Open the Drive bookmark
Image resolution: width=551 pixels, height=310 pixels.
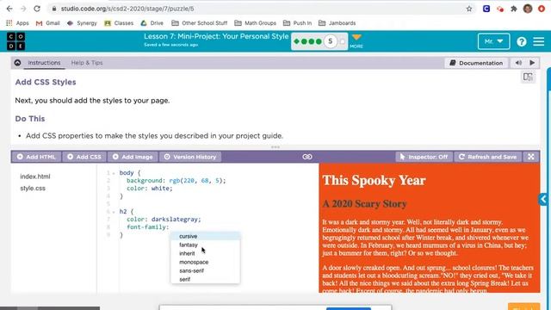point(152,23)
